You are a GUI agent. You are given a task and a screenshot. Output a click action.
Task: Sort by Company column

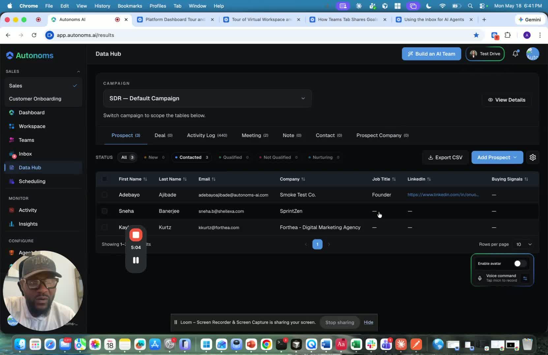(x=292, y=179)
